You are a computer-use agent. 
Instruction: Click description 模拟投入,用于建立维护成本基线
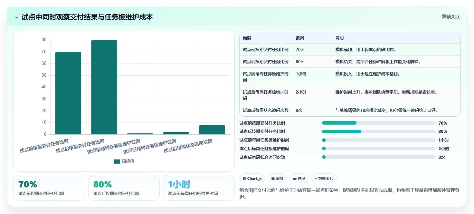click(368, 74)
